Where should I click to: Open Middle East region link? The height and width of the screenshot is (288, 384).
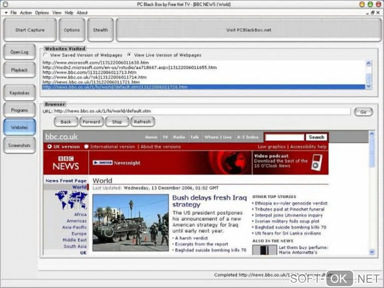pyautogui.click(x=75, y=240)
